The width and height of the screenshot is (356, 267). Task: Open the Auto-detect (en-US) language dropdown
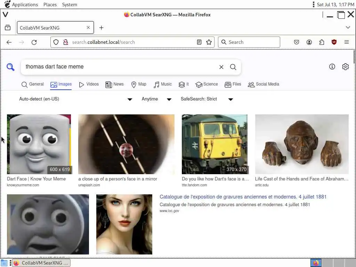coord(75,99)
